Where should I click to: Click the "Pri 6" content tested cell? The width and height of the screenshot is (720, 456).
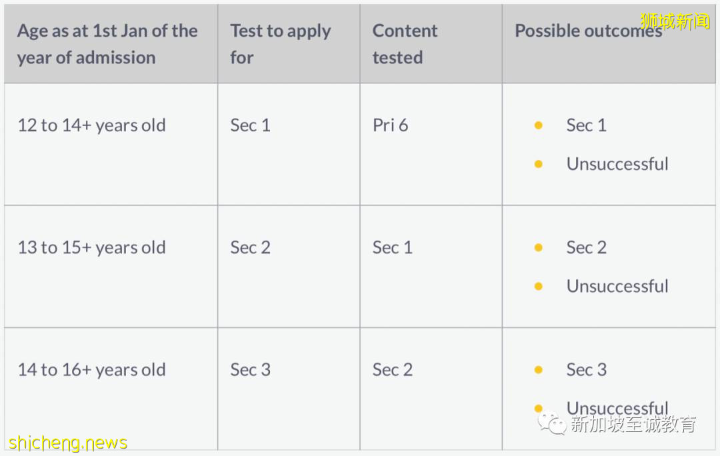pos(390,125)
